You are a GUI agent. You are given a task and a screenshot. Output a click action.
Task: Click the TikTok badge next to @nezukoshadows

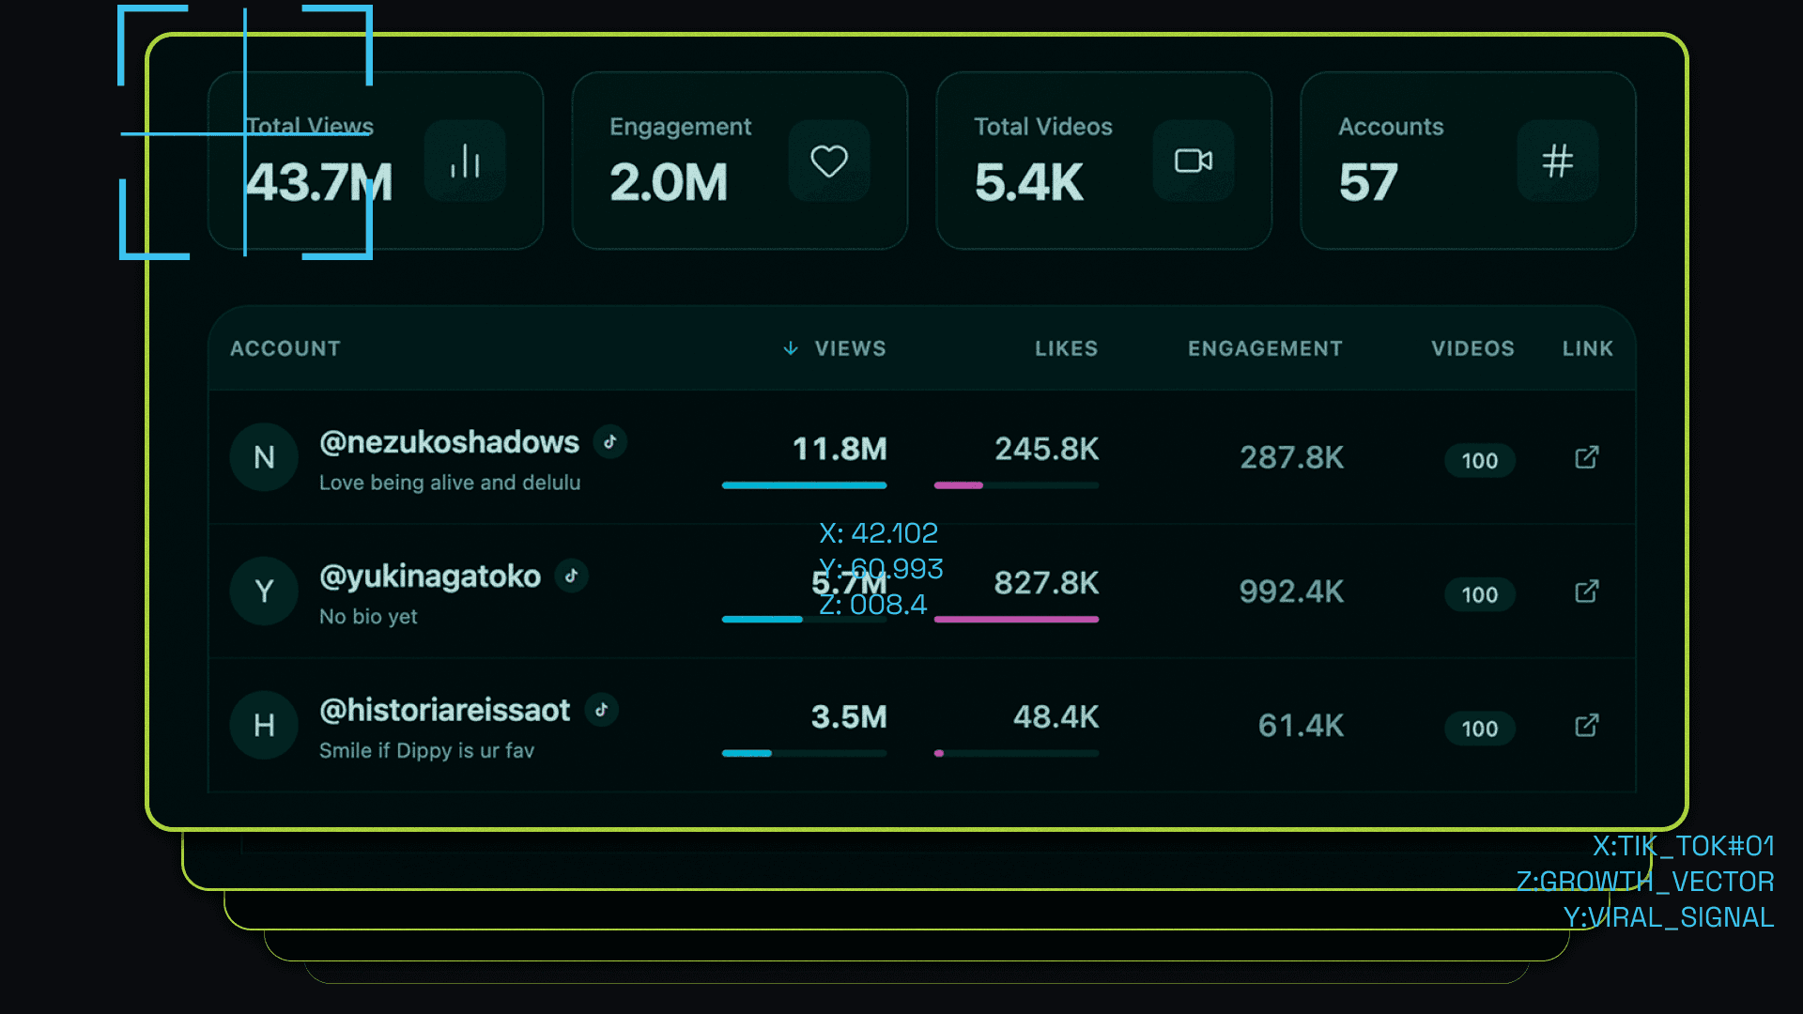point(610,441)
